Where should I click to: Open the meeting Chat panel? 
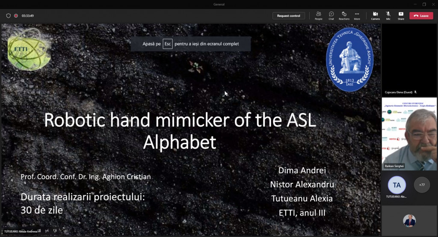pos(331,16)
